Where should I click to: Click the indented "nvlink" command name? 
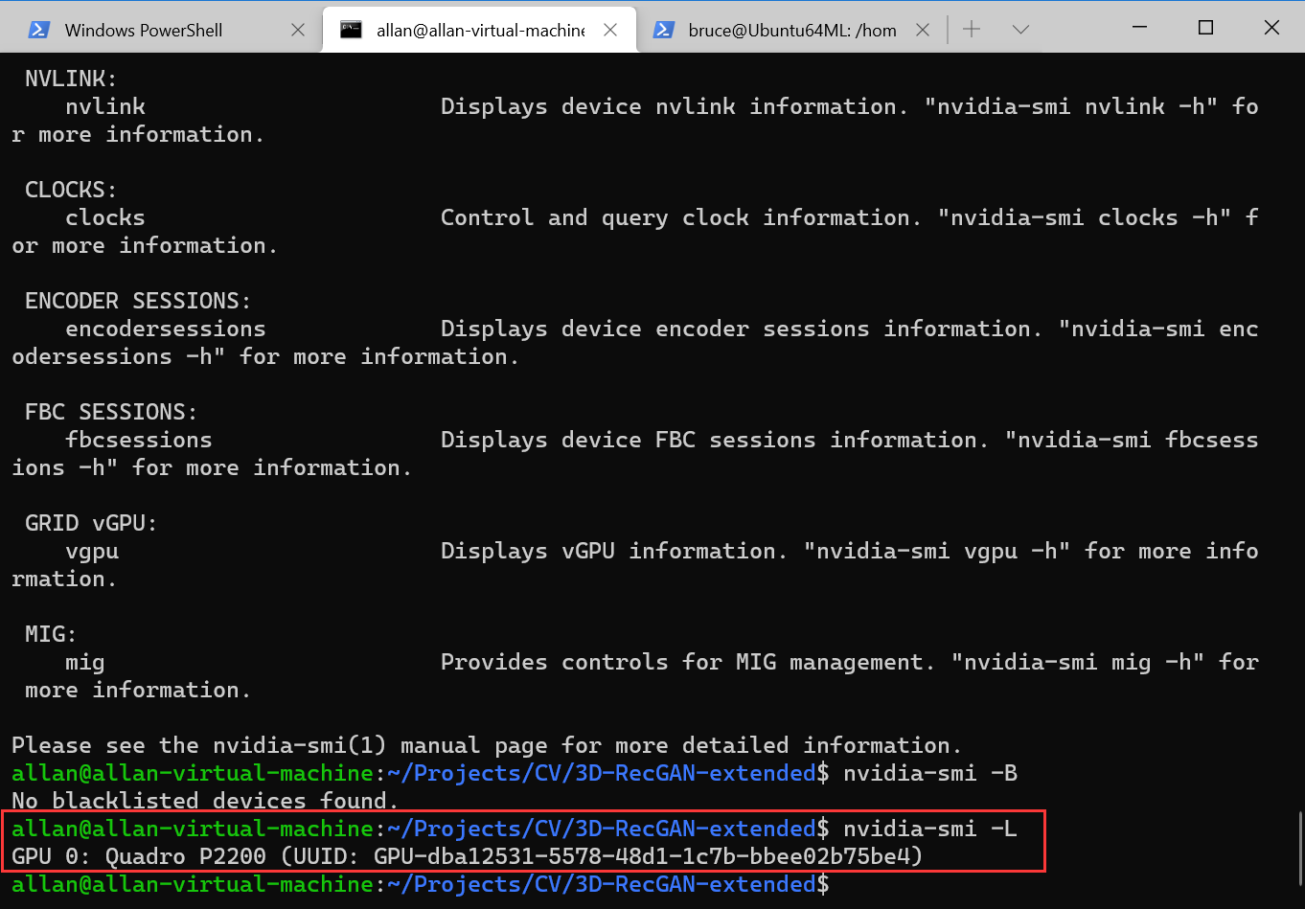[x=105, y=106]
